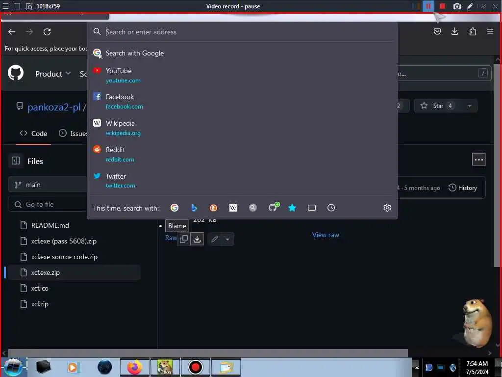The height and width of the screenshot is (377, 502).
Task: Click the Go to file search box
Action: click(48, 204)
